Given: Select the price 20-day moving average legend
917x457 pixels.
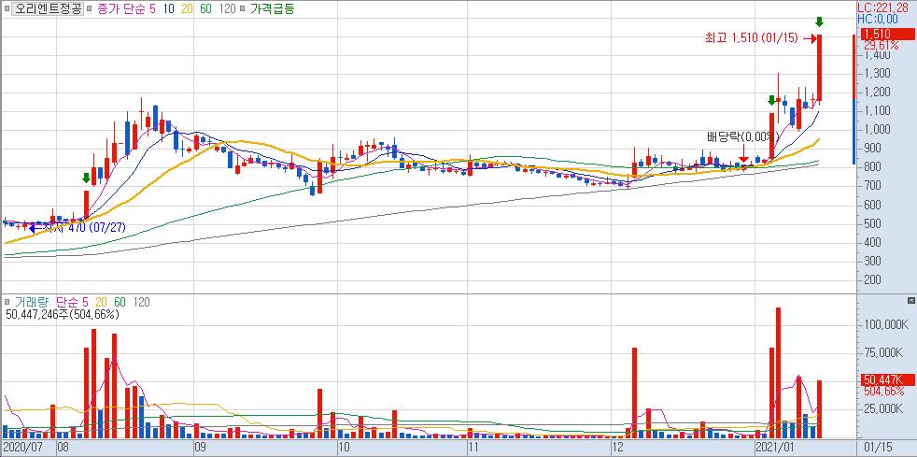Looking at the screenshot, I should tap(188, 8).
